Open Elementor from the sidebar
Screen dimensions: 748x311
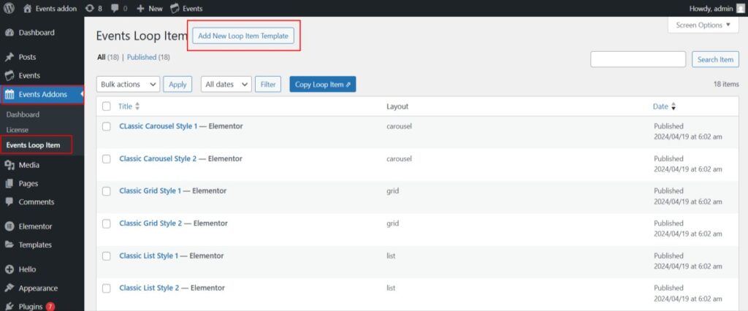[x=34, y=226]
